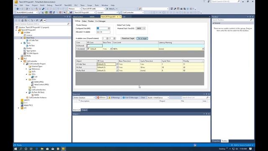Open the PLC menu
The image size is (268, 151).
pos(76,5)
